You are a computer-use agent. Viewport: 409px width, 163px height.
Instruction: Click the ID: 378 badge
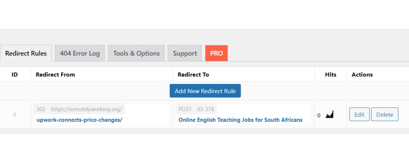tap(206, 109)
